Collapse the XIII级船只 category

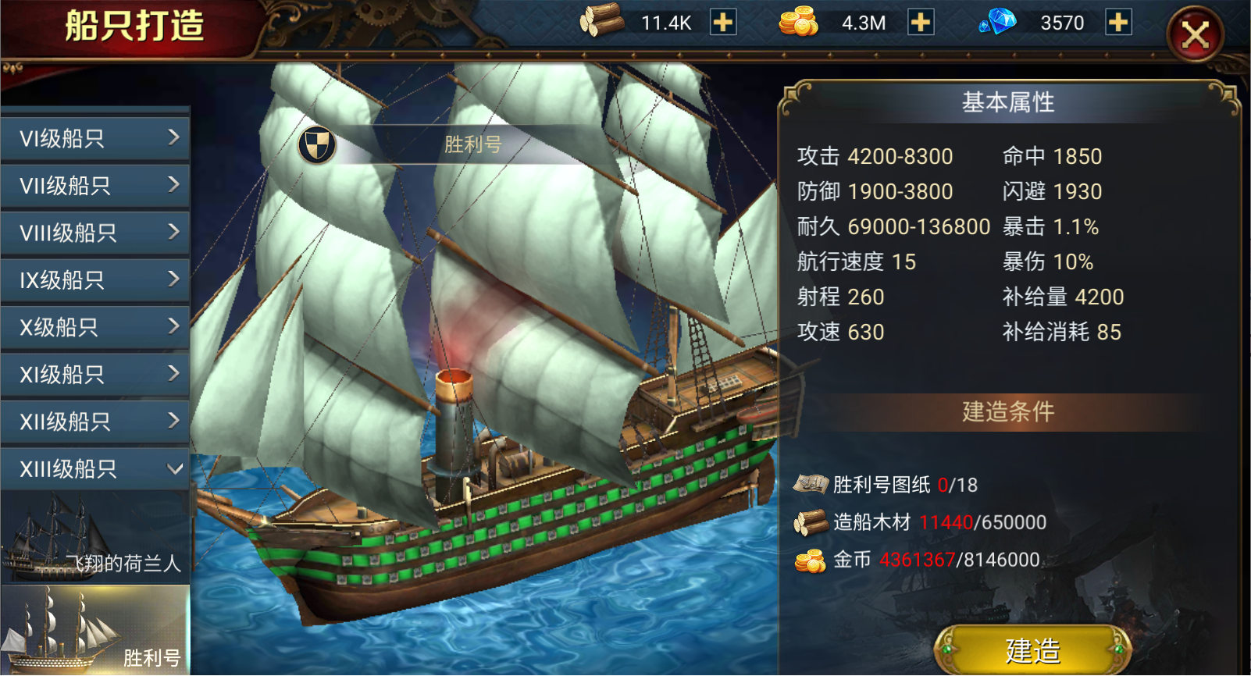[95, 469]
